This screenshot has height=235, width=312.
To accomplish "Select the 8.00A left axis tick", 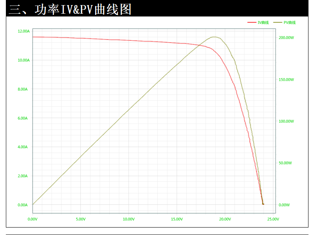I will (x=23, y=89).
